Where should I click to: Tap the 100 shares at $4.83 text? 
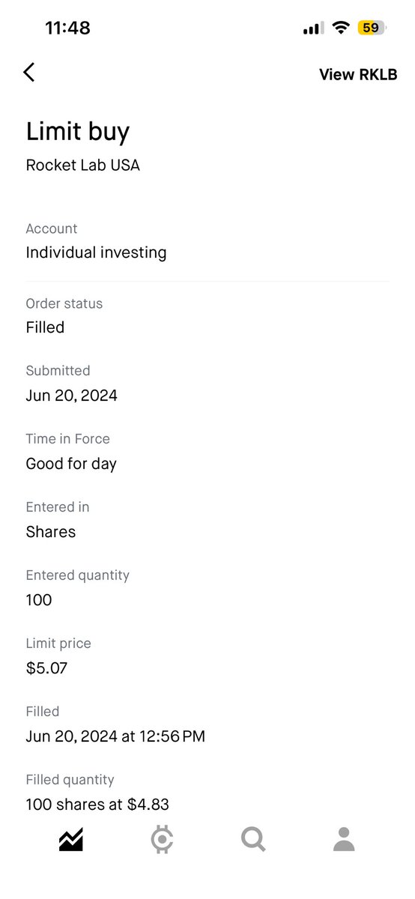tap(97, 805)
